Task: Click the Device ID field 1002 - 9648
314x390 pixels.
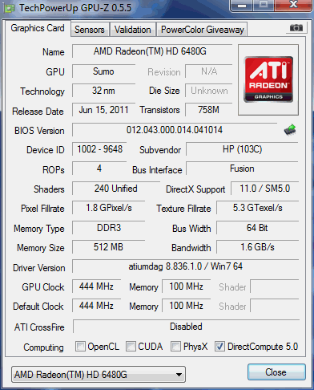Action: (x=99, y=149)
